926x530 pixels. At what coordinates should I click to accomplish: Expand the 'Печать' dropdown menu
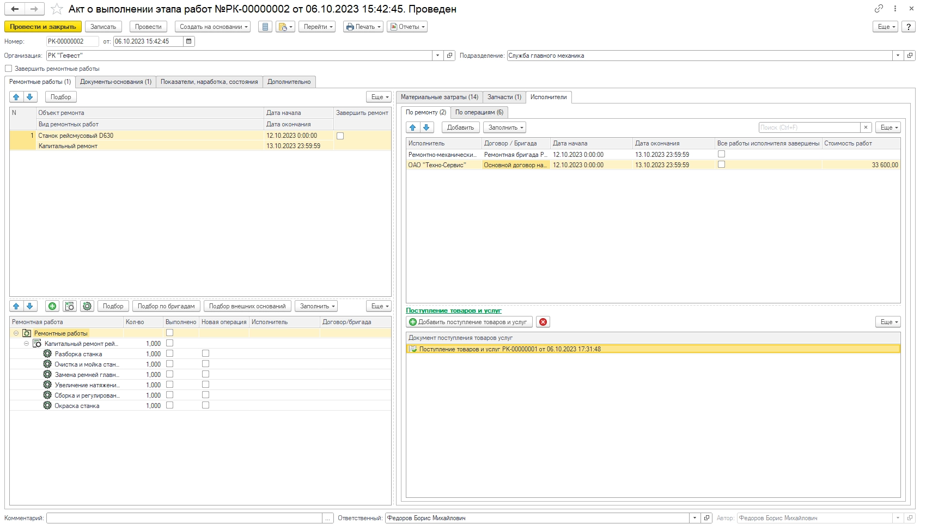363,27
